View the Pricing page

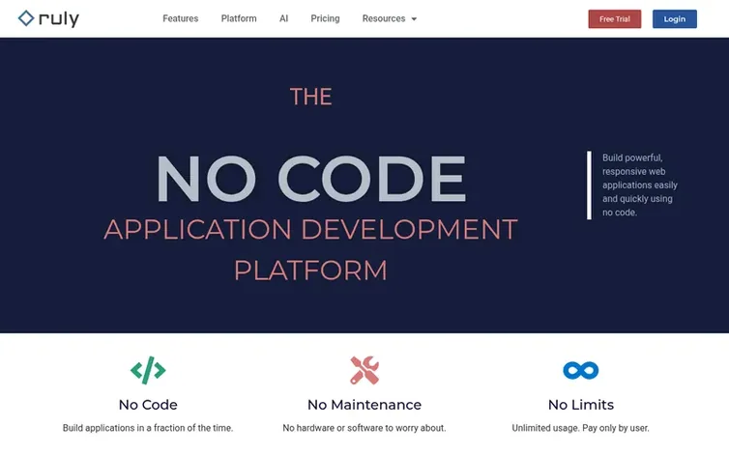(x=325, y=18)
